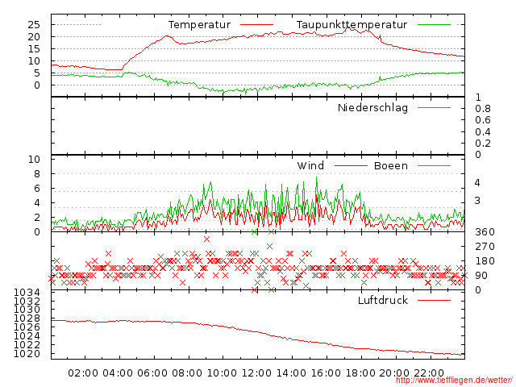Click the 20:00 time axis label
The image size is (516, 387).
394,373
